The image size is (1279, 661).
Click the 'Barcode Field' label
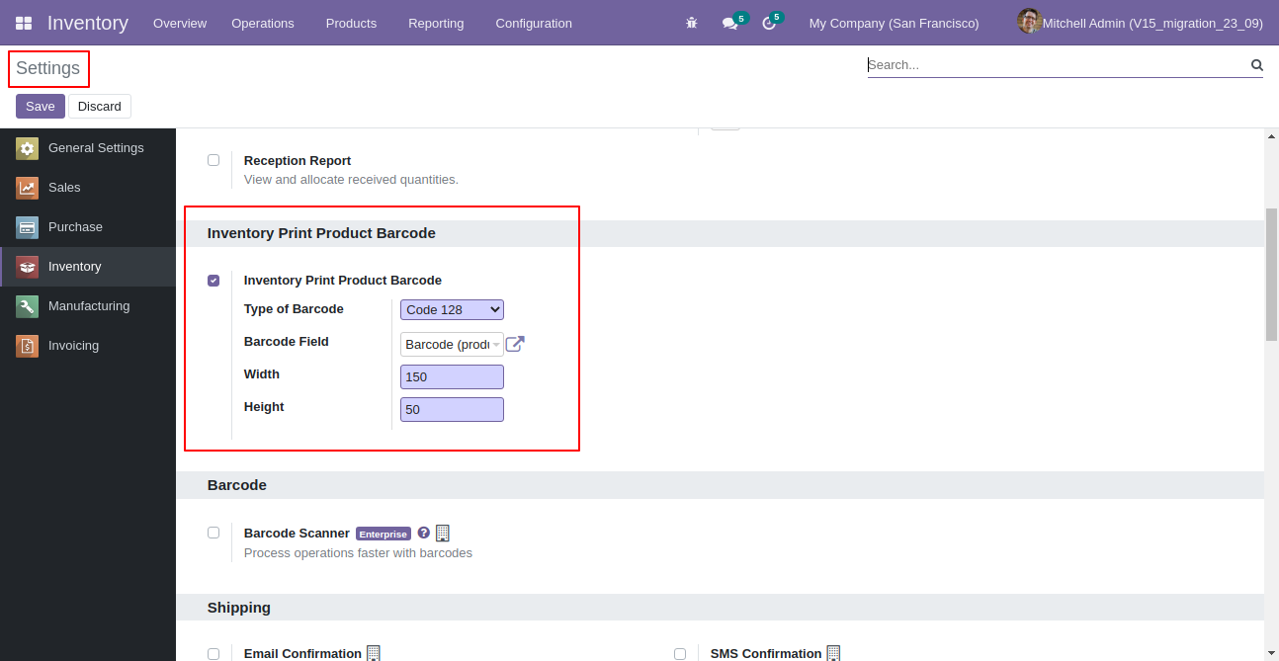287,342
